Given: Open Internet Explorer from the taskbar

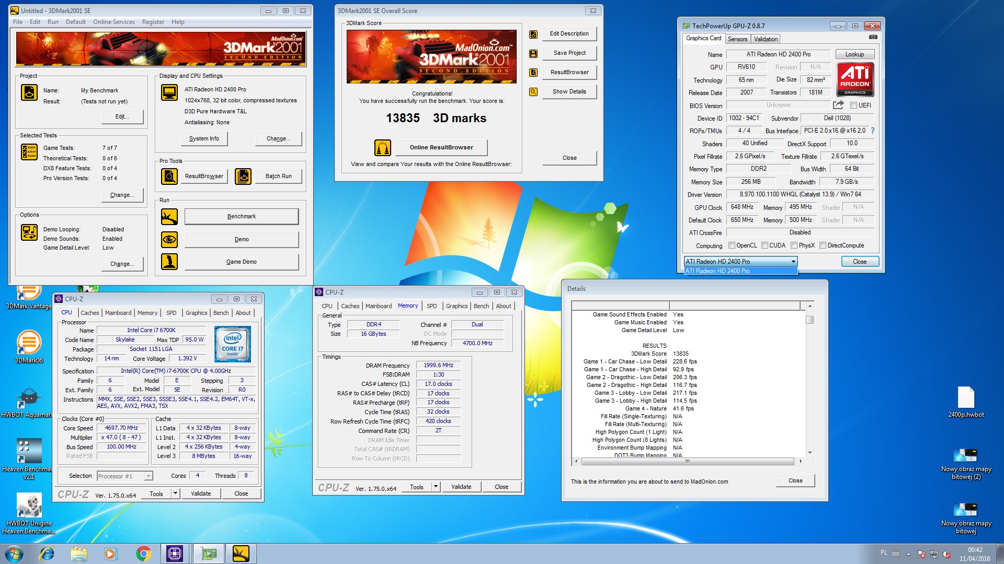Looking at the screenshot, I should pos(47,554).
